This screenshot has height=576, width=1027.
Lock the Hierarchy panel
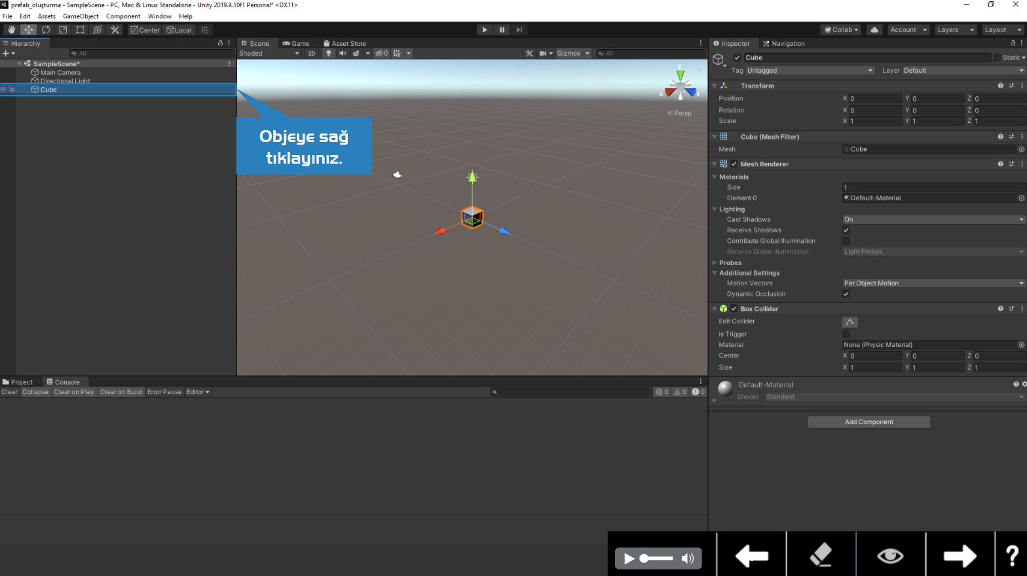220,43
